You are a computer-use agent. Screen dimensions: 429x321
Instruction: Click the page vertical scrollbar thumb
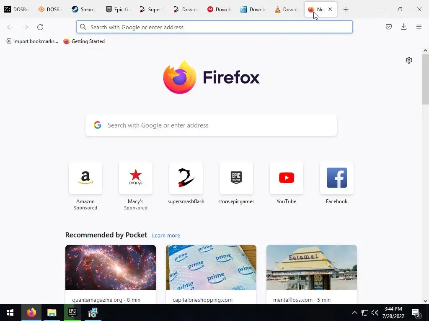tap(425, 79)
